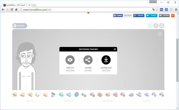
Task: Open a new browser tab
Action: 34,5
